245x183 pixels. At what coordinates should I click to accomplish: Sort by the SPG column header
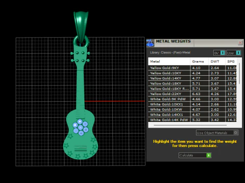click(231, 62)
